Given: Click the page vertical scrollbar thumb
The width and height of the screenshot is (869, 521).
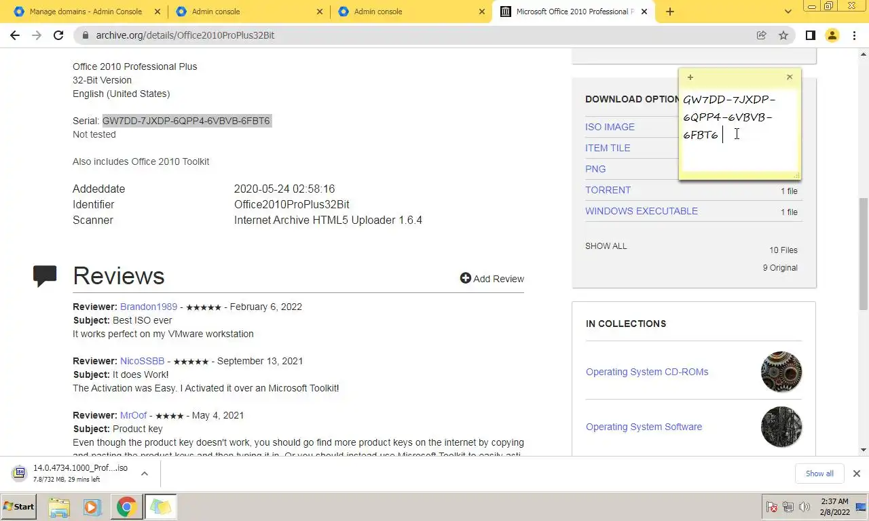Looking at the screenshot, I should click(864, 254).
